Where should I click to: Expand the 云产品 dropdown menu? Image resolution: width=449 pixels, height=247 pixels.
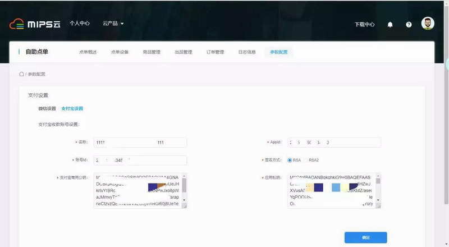[x=113, y=24]
